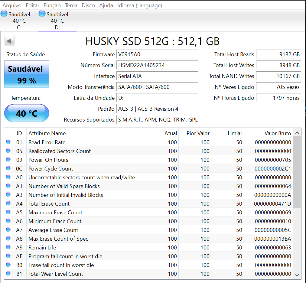The width and height of the screenshot is (306, 283).
Task: Open the Disco menu
Action: 88,5
